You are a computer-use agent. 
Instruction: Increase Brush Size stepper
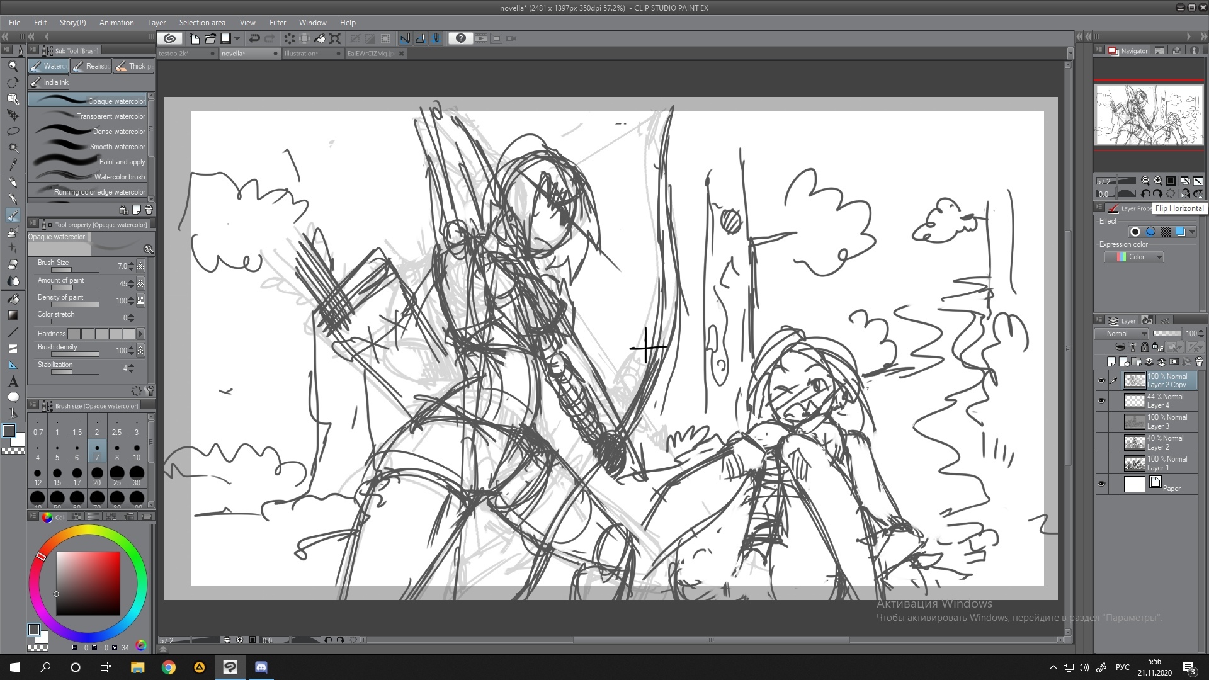point(131,264)
